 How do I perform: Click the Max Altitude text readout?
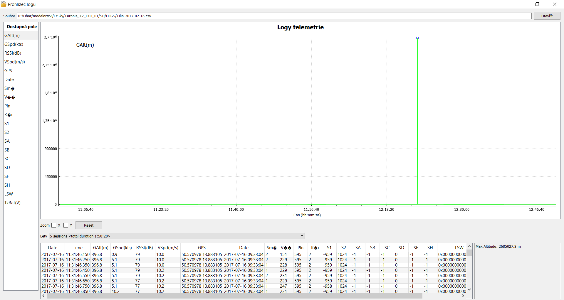pos(498,246)
